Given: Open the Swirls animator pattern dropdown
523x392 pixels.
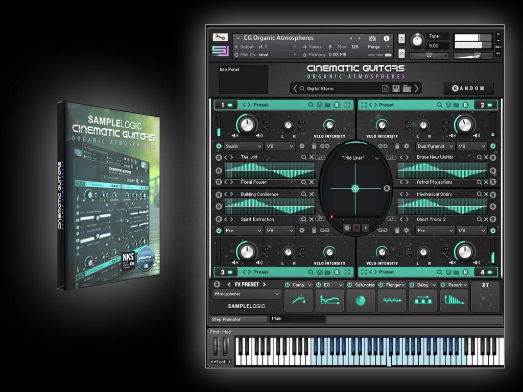Looking at the screenshot, I should click(243, 146).
